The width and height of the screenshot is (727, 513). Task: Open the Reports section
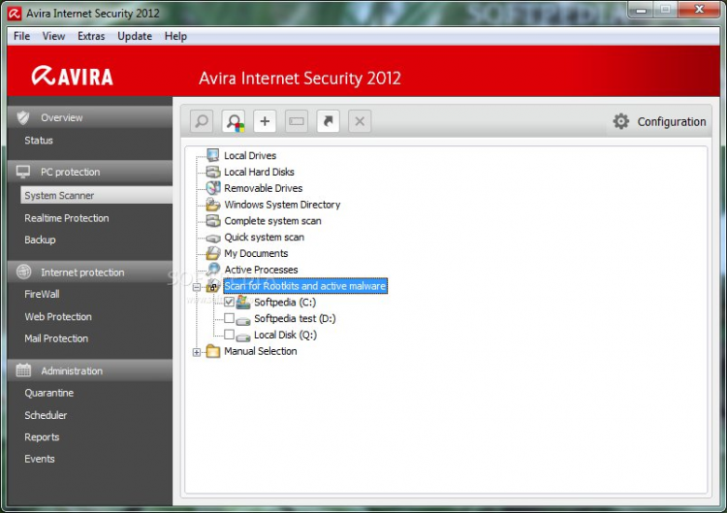click(43, 437)
